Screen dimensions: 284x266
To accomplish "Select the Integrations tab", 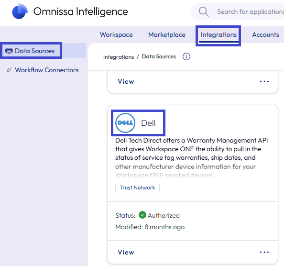I will click(218, 34).
